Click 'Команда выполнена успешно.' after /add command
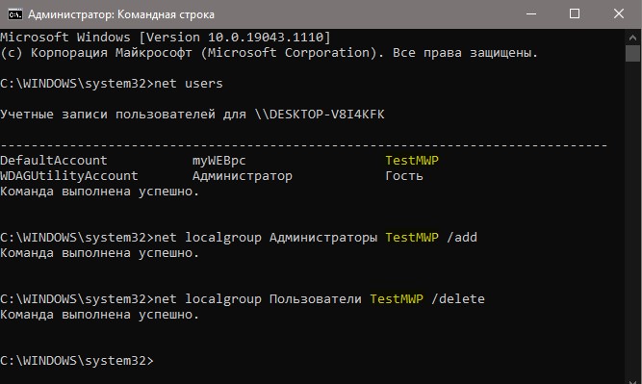Screen dimensions: 642x384 [x=99, y=253]
